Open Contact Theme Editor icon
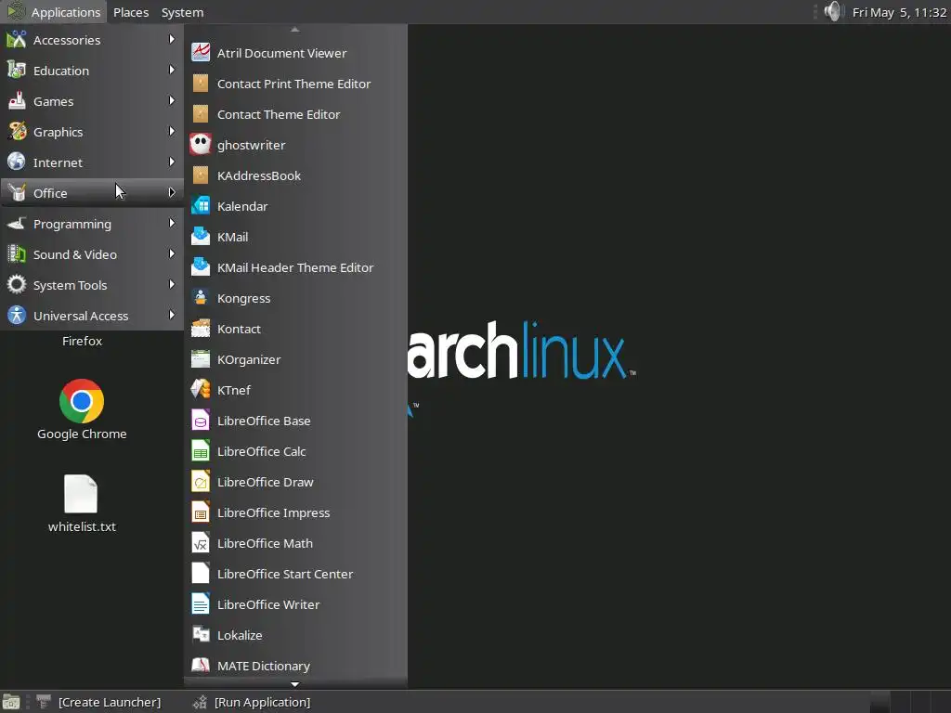The width and height of the screenshot is (951, 713). pos(201,114)
